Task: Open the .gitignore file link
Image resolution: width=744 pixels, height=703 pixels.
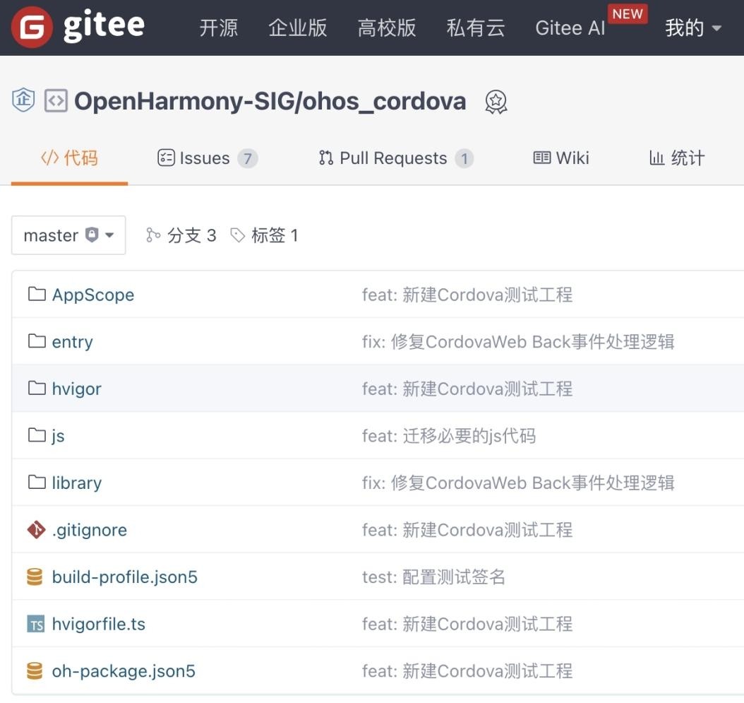Action: pos(90,530)
